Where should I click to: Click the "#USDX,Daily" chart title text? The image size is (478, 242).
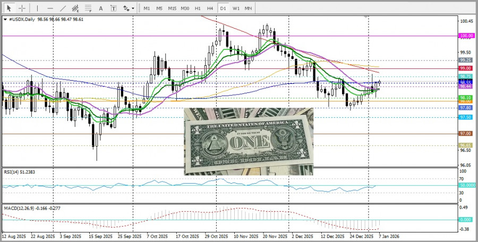pos(22,19)
